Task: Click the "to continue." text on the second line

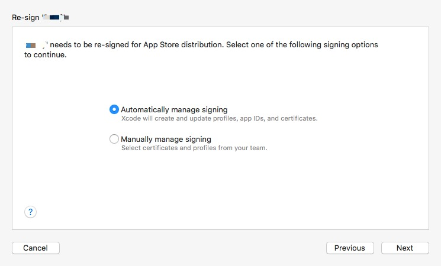Action: click(46, 56)
